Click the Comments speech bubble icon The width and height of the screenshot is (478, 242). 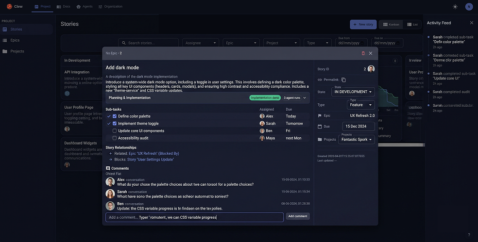click(x=108, y=168)
